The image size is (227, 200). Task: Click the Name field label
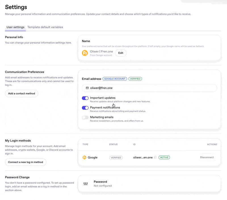tap(86, 41)
